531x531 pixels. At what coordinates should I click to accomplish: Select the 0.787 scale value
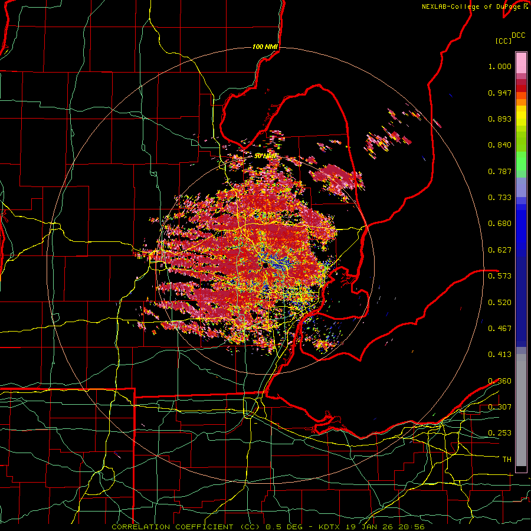500,171
